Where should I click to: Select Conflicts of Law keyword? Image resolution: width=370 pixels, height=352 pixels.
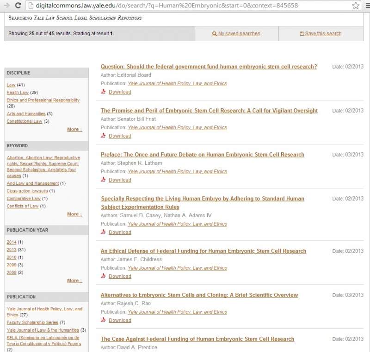pyautogui.click(x=22, y=206)
